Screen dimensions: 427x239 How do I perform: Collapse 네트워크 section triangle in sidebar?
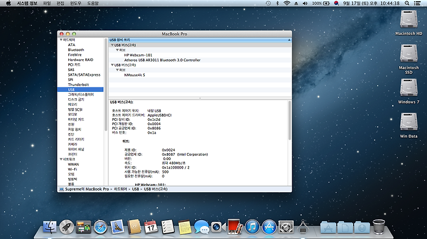tap(61, 159)
